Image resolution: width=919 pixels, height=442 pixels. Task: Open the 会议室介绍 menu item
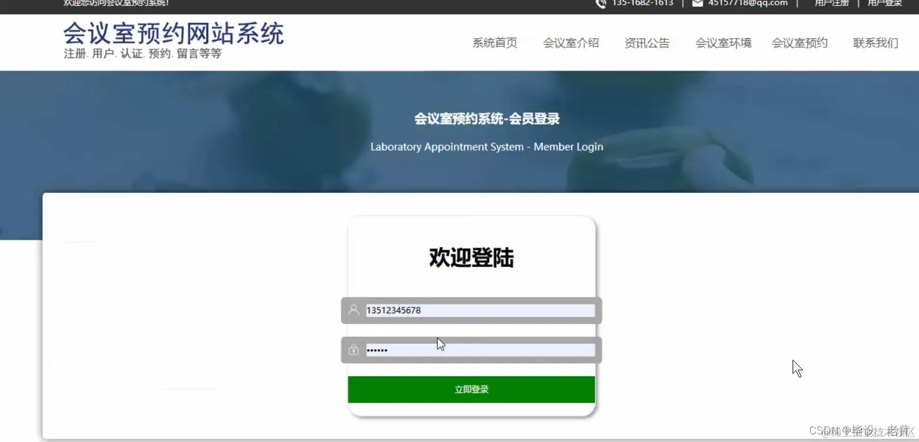click(x=570, y=42)
